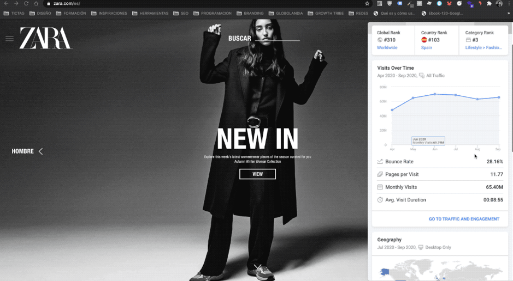513x281 pixels.
Task: Open the INSPIRACIONES bookmarks folder
Action: (109, 14)
